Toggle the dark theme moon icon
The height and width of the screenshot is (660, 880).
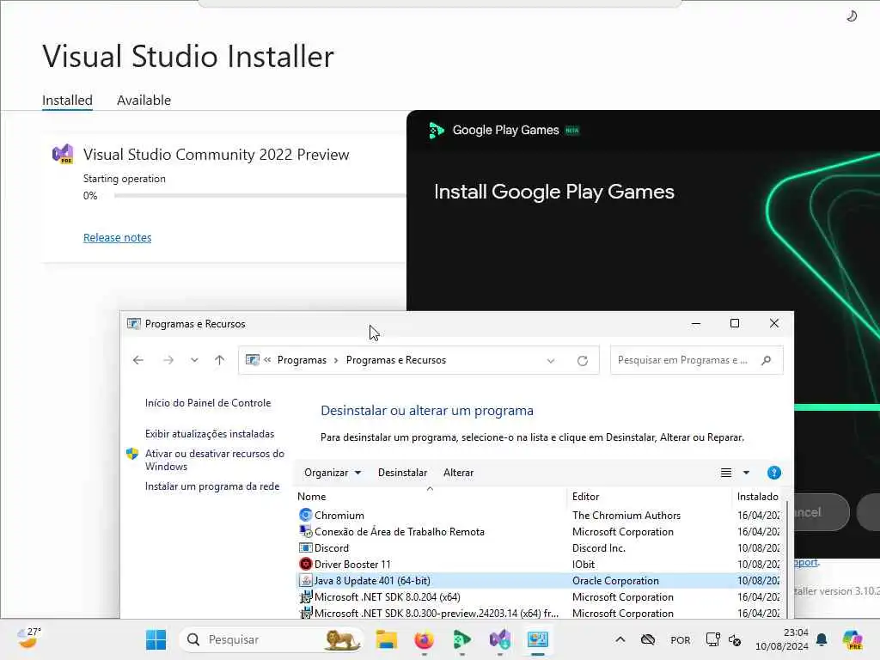pos(852,15)
